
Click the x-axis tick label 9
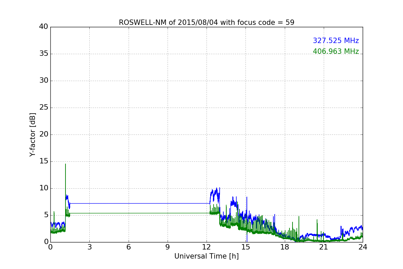point(168,247)
